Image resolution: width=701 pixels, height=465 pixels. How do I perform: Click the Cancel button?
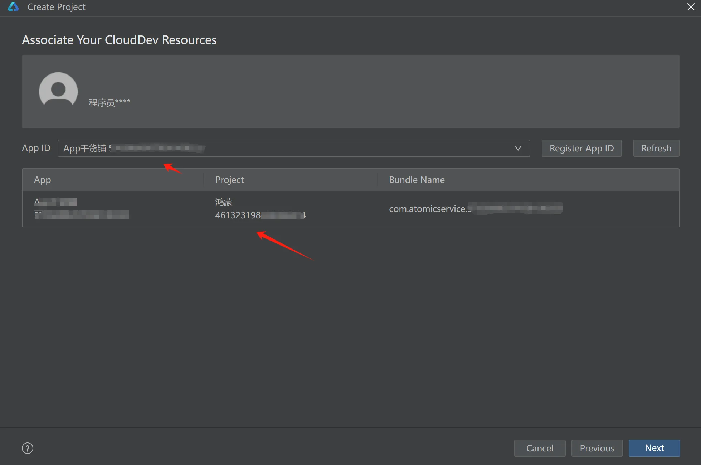[x=540, y=448]
